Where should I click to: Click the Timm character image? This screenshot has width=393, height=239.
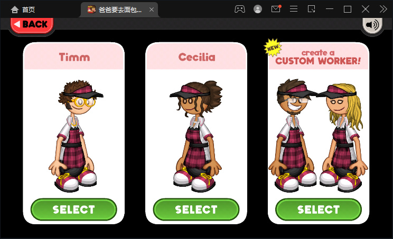click(x=76, y=136)
